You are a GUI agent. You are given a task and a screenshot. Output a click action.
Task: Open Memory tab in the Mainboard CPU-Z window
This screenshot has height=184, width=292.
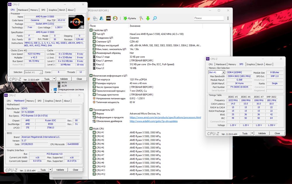coord(30,101)
